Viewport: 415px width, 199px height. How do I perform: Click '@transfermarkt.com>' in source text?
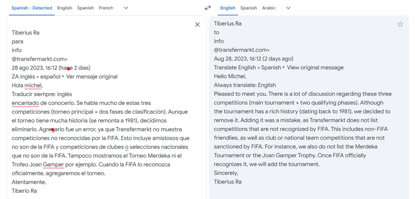(40, 59)
